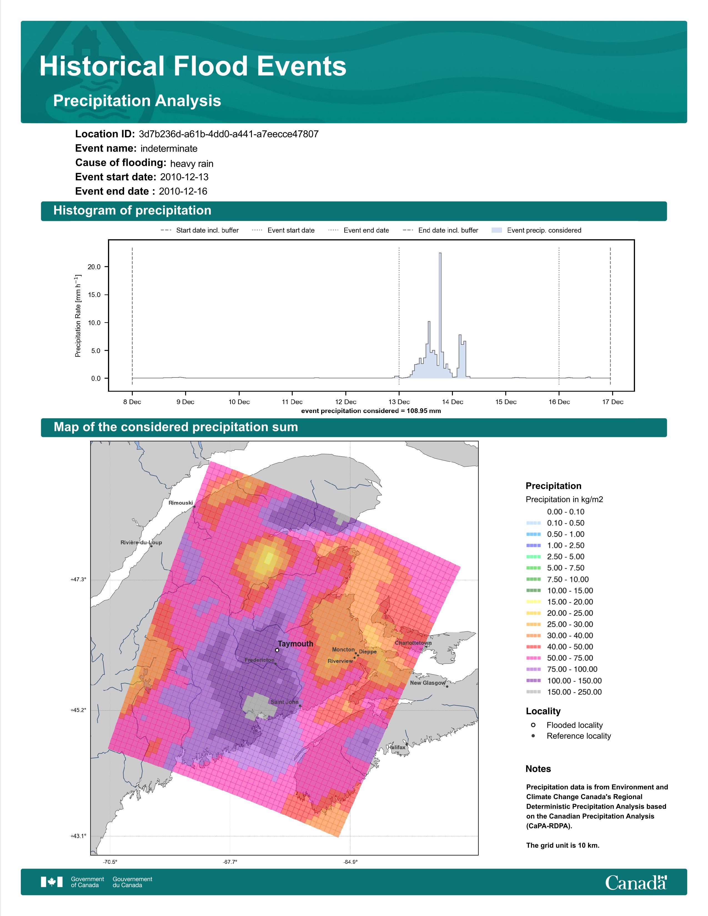The height and width of the screenshot is (916, 708).
Task: Click the New Glasgow locality dot
Action: tap(447, 686)
